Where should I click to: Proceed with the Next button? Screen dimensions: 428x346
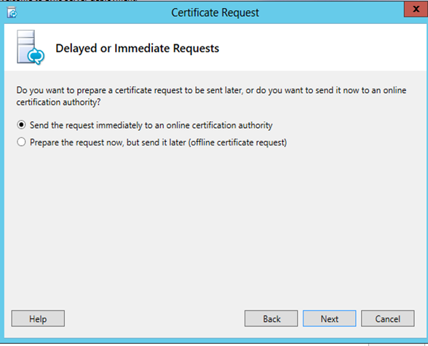(330, 318)
